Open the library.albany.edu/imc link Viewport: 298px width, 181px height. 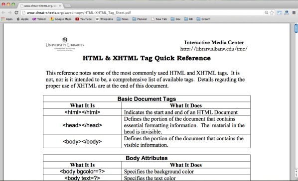coord(214,49)
